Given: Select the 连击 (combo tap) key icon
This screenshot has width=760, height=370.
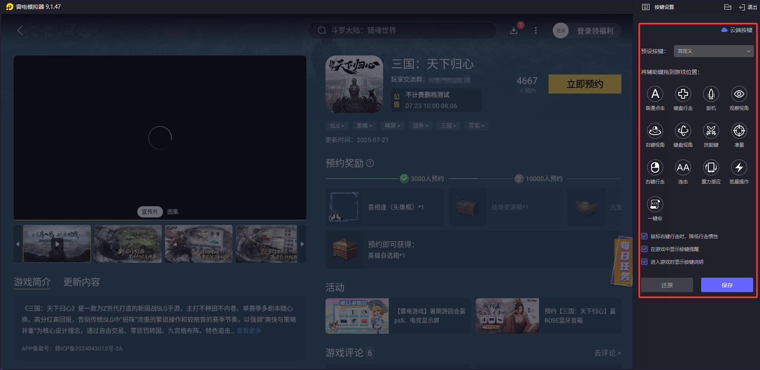Looking at the screenshot, I should [683, 168].
